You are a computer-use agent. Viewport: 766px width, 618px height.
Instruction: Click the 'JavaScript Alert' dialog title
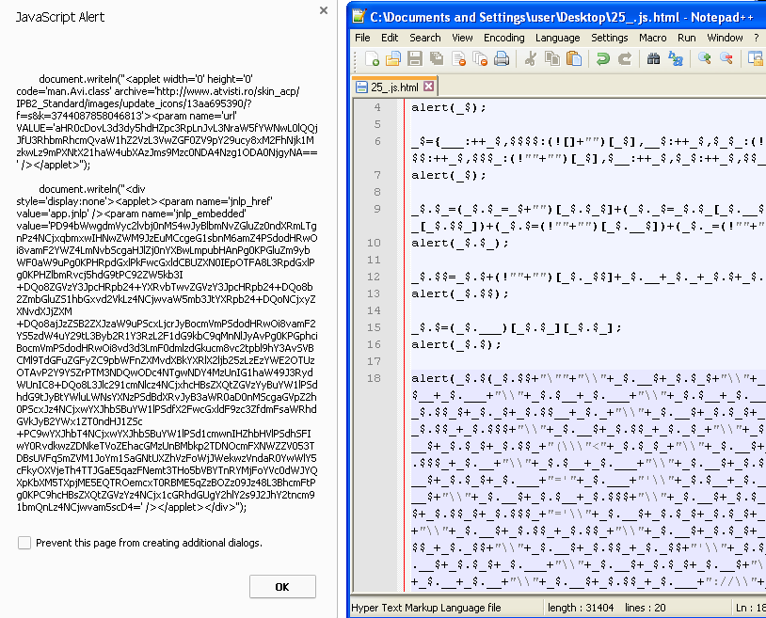(60, 17)
